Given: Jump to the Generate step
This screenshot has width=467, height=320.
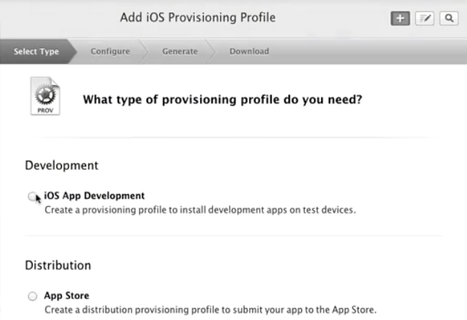Looking at the screenshot, I should coord(180,51).
